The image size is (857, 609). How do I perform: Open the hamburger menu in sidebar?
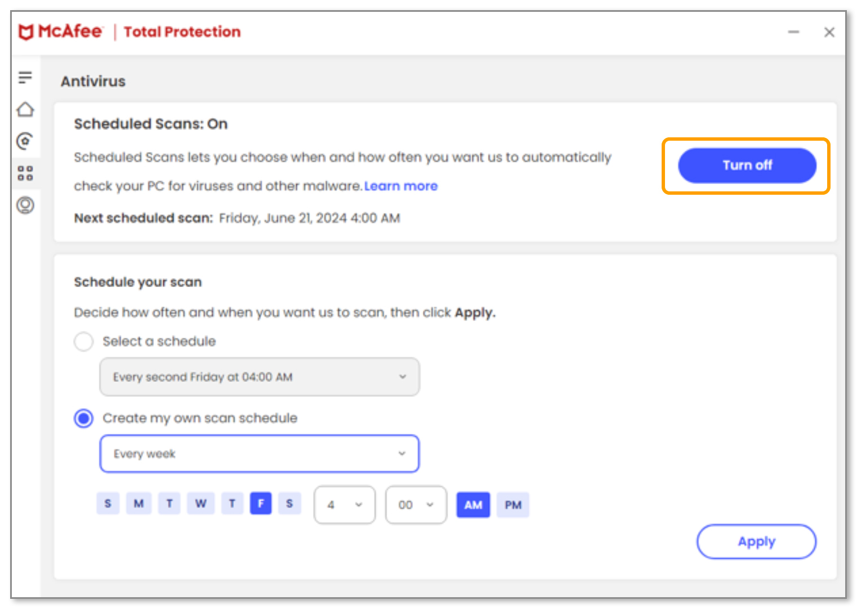point(25,78)
